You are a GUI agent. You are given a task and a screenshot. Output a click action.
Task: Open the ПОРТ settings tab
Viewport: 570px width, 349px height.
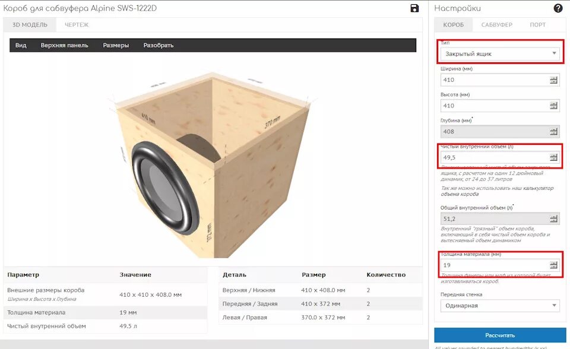click(538, 25)
